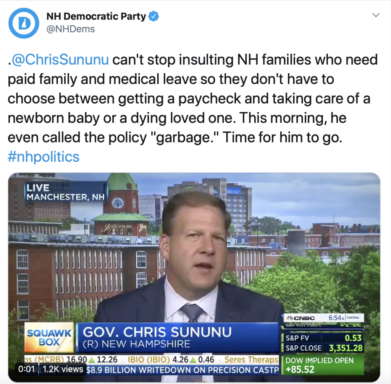The image size is (391, 384).
Task: Click the Squawk Box logo in video
Action: point(49,337)
